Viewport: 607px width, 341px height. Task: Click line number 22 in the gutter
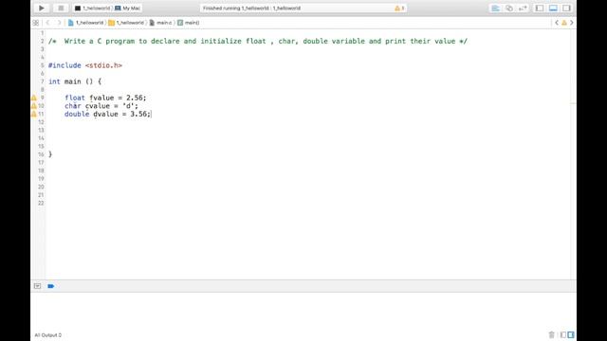click(x=41, y=203)
